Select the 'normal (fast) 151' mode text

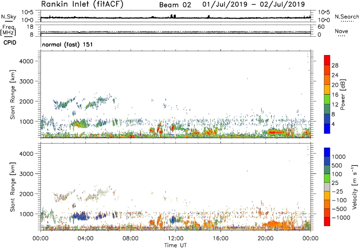(x=68, y=44)
